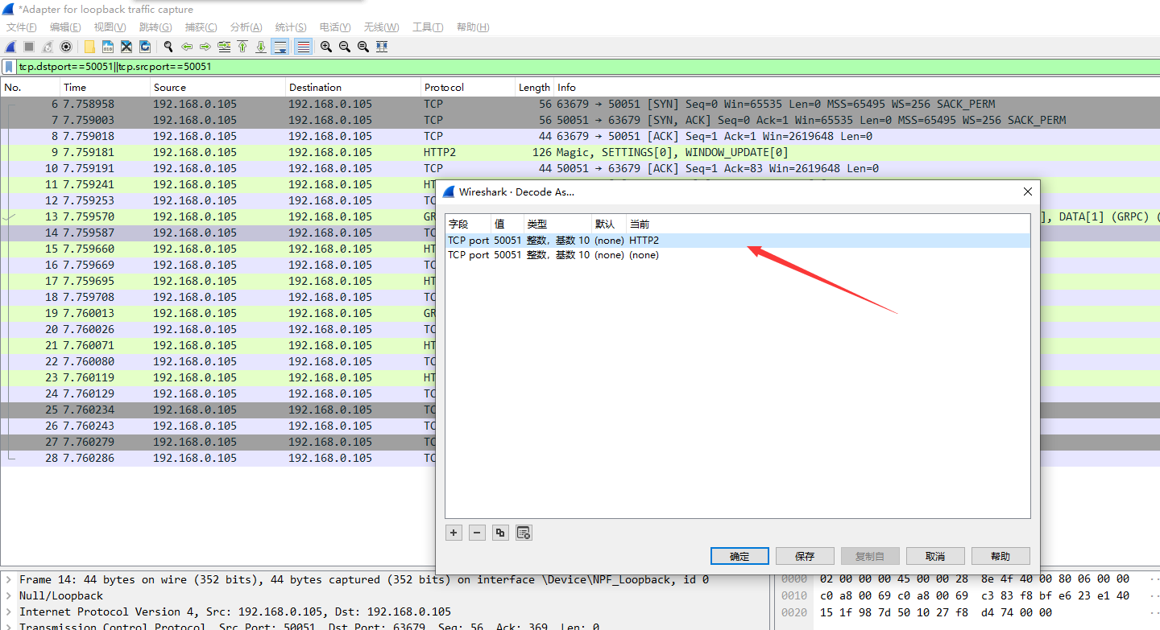Select TCP port field in first dialog row

click(x=468, y=241)
